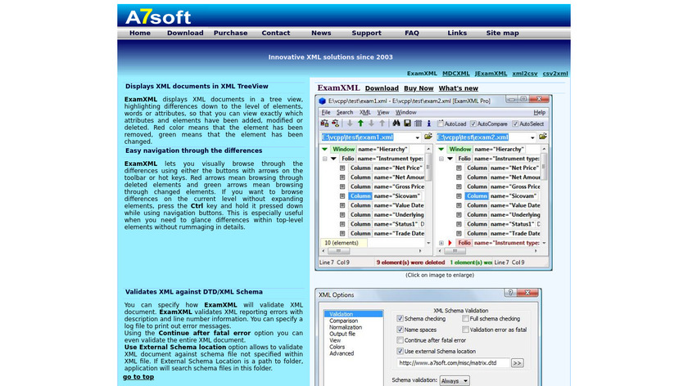Click the columns icon beside the Save icon

(x=419, y=123)
